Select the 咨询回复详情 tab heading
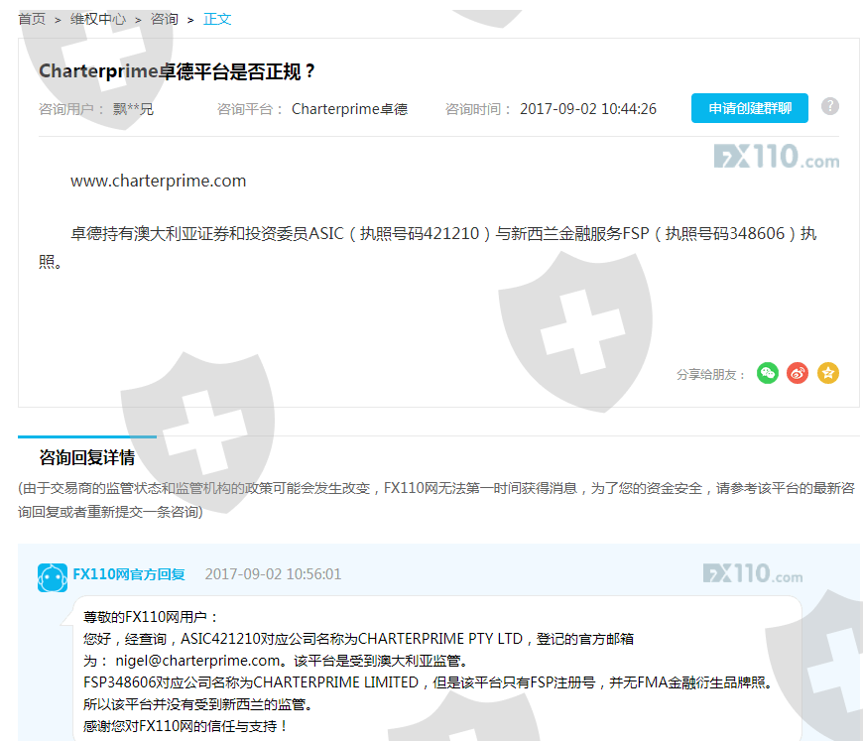863x741 pixels. (x=87, y=457)
